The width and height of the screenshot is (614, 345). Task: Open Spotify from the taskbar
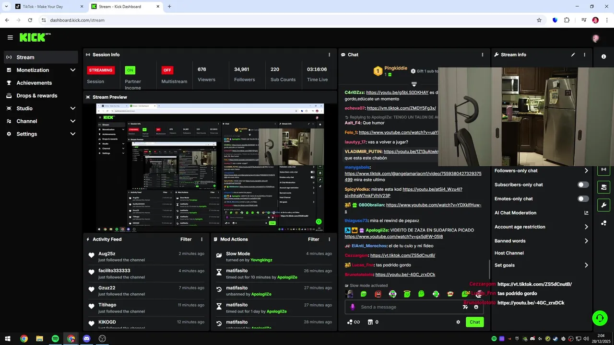(55, 339)
